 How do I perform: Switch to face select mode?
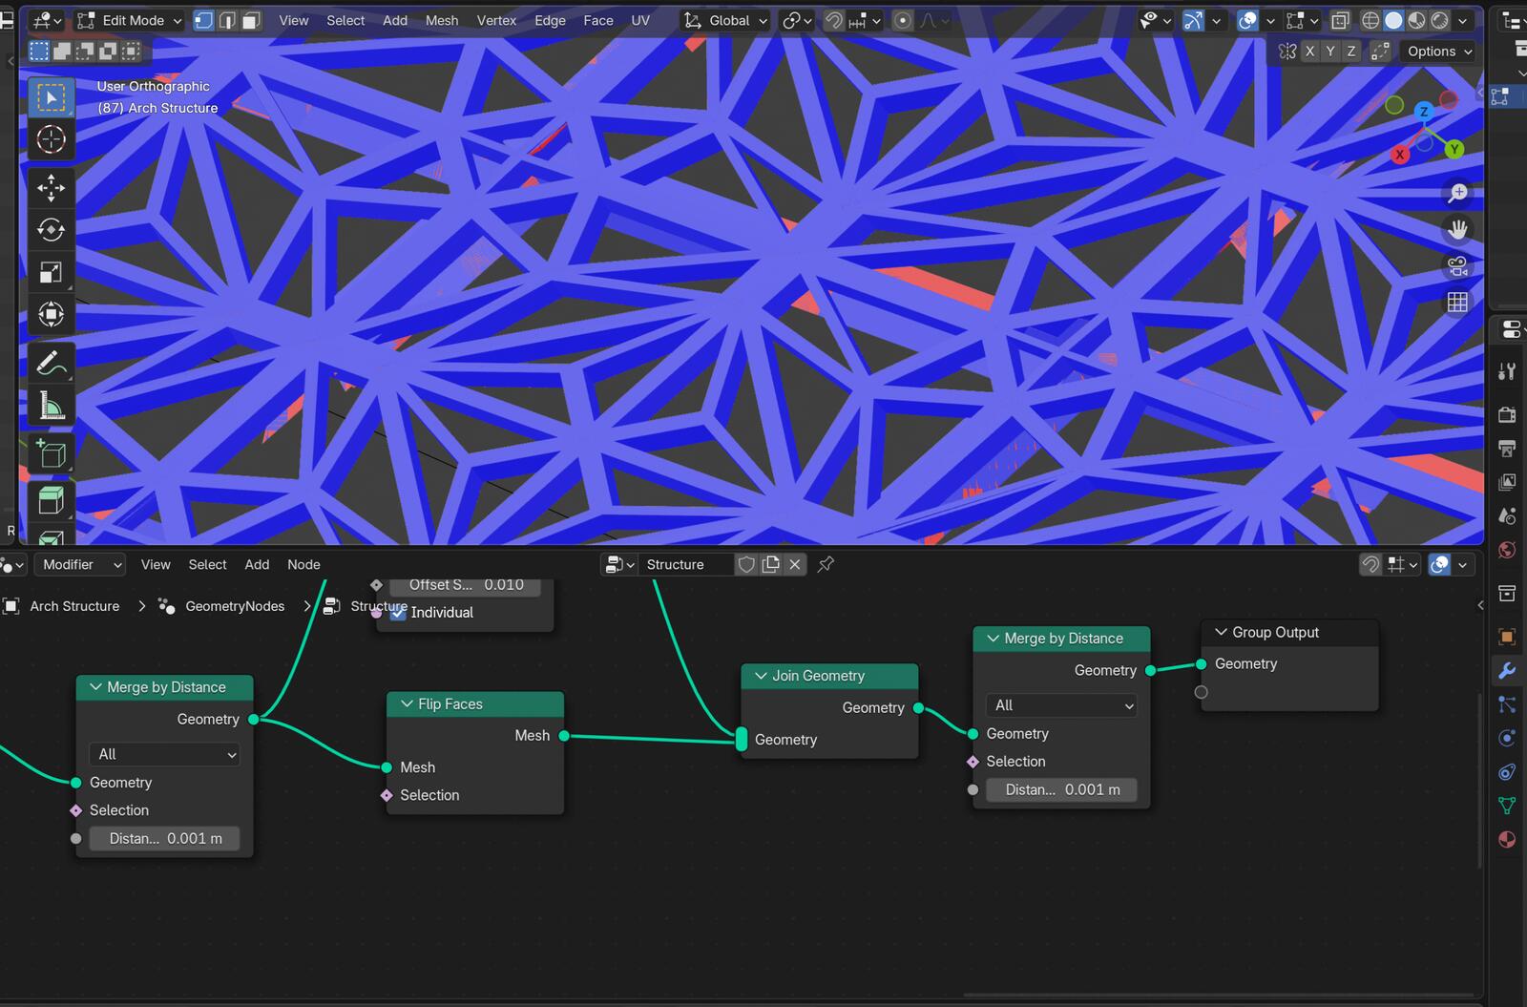(251, 20)
